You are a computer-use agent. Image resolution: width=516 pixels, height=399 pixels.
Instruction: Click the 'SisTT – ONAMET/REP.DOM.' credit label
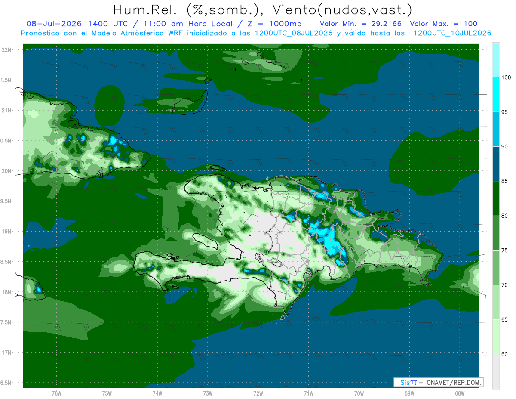pos(439,382)
